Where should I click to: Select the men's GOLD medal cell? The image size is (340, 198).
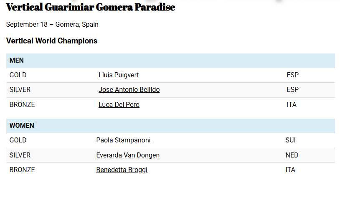pos(18,75)
